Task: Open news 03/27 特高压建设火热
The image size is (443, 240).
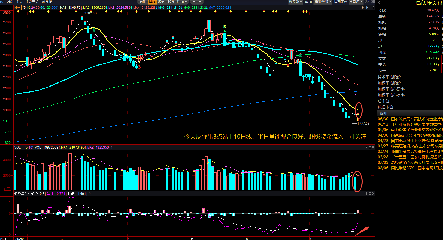Action: [x=410, y=146]
